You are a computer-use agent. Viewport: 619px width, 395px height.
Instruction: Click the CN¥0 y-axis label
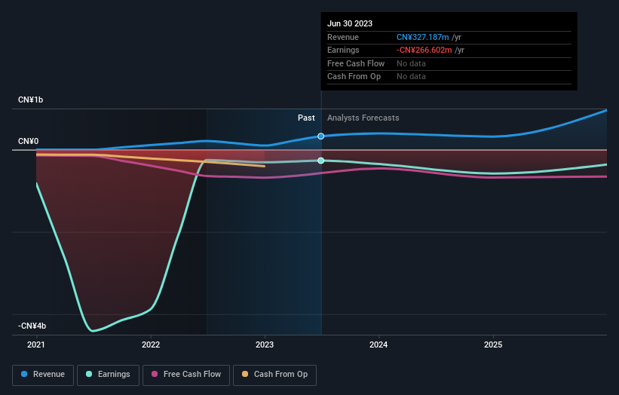pos(29,141)
